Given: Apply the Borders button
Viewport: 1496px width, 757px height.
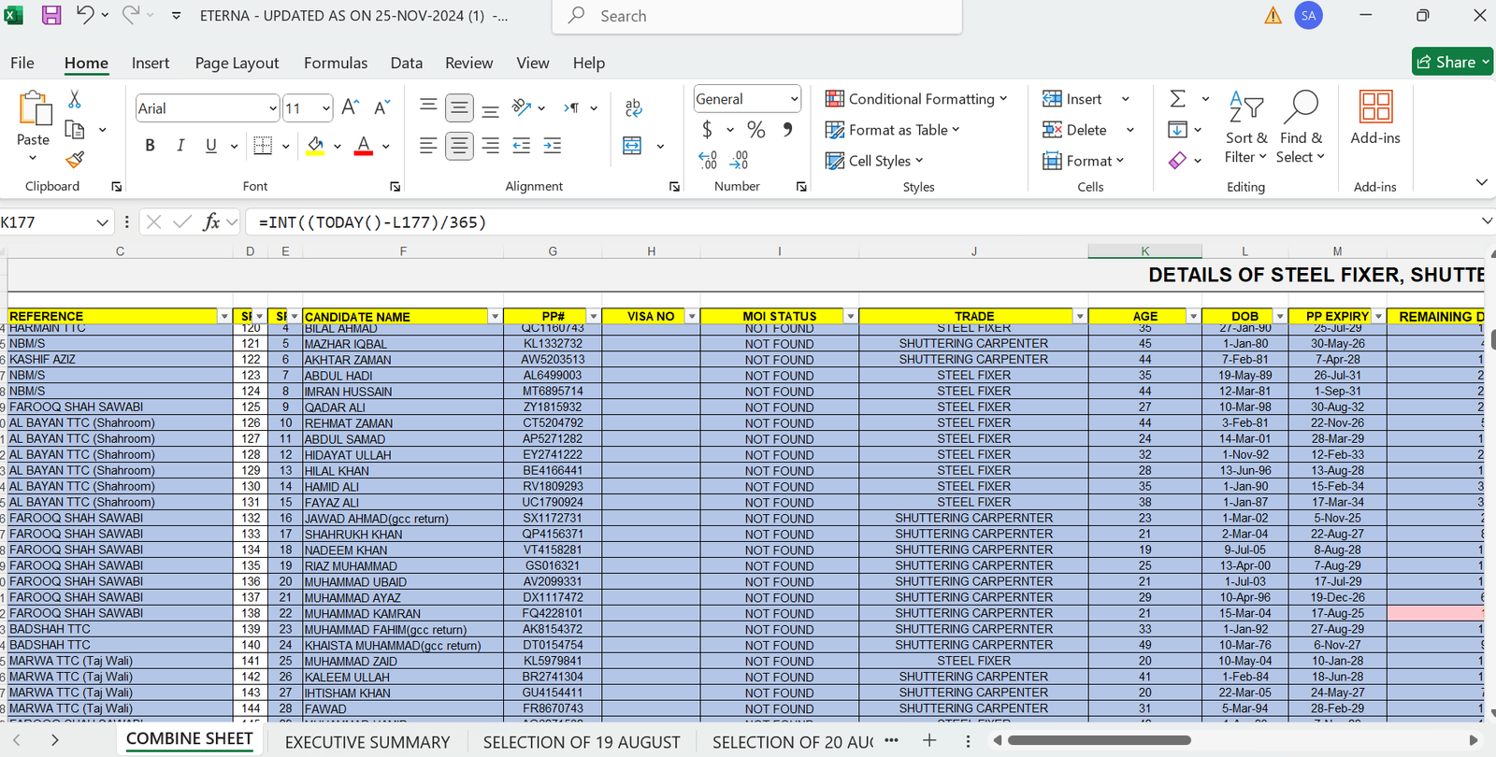Looking at the screenshot, I should tap(263, 146).
